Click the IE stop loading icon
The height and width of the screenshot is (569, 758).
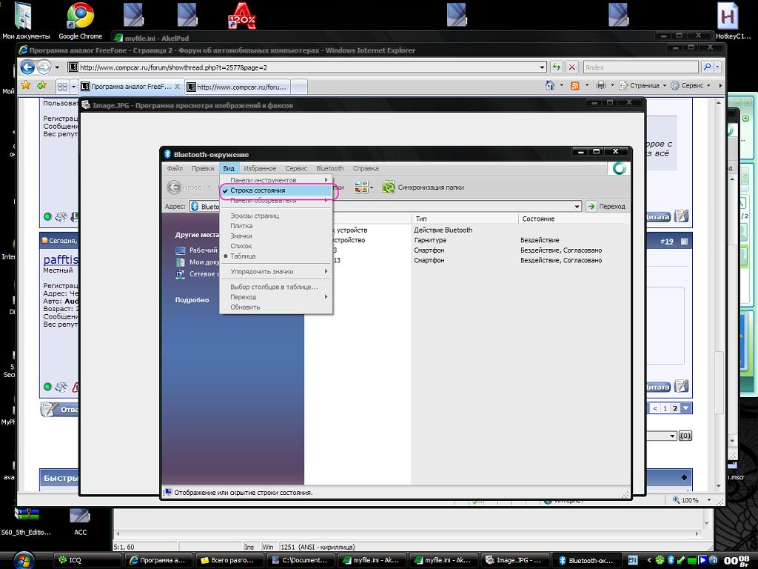click(x=572, y=67)
